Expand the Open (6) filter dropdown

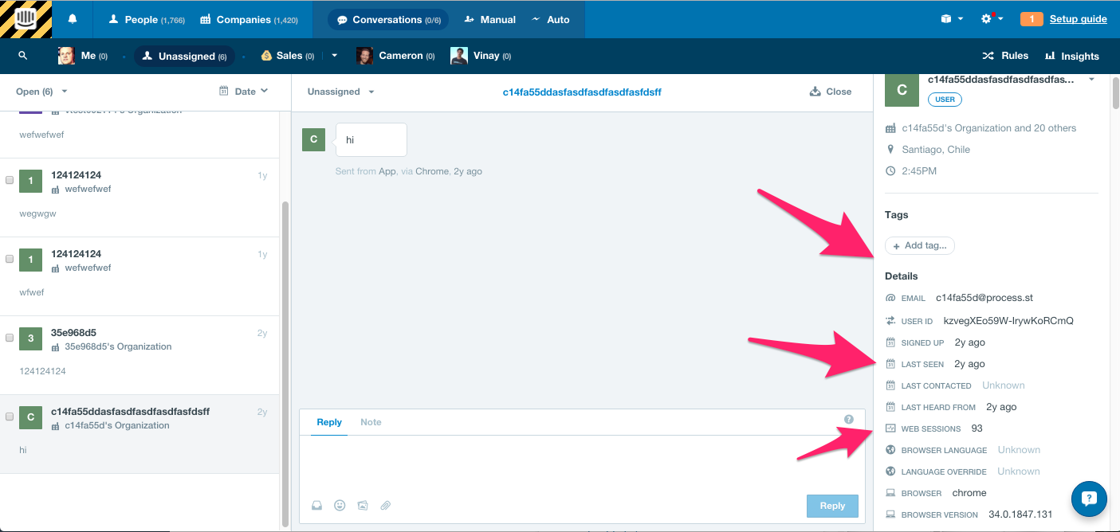coord(42,92)
